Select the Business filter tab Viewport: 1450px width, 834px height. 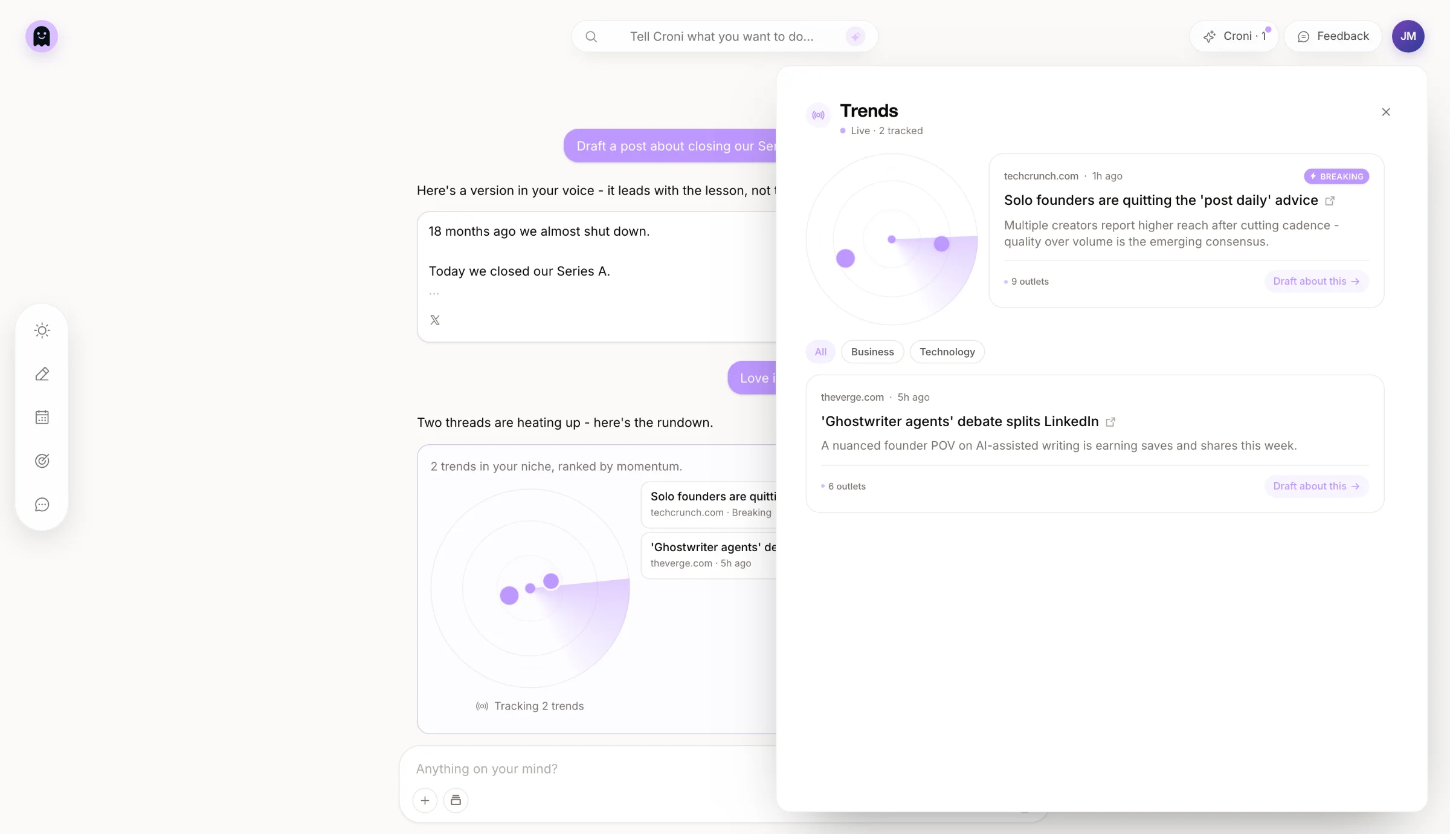872,352
